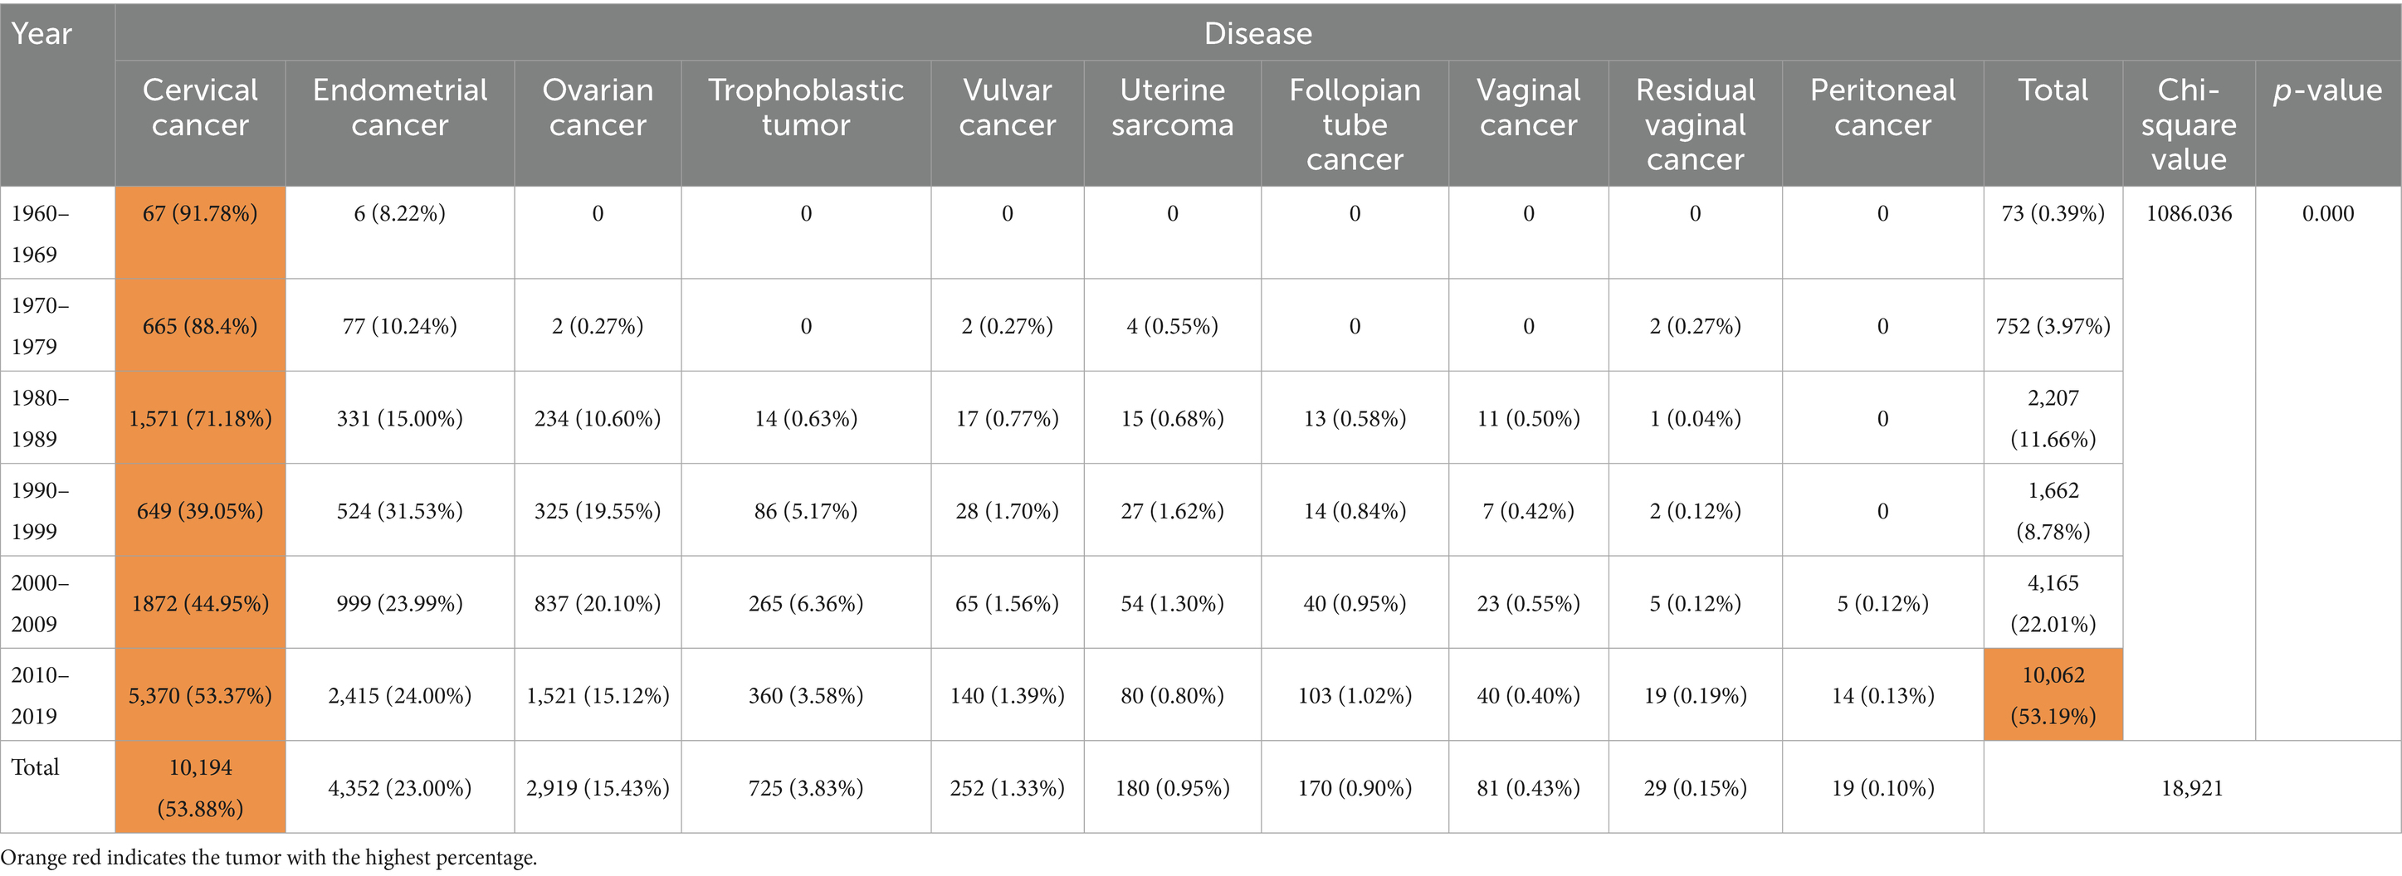Click the Peritoneal cancer column header
Image resolution: width=2402 pixels, height=876 pixels.
click(x=1882, y=107)
